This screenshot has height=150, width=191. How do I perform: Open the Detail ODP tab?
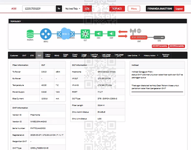tap(66, 55)
